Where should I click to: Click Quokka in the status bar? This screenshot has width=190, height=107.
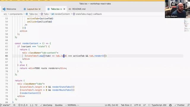pyautogui.click(x=59, y=105)
